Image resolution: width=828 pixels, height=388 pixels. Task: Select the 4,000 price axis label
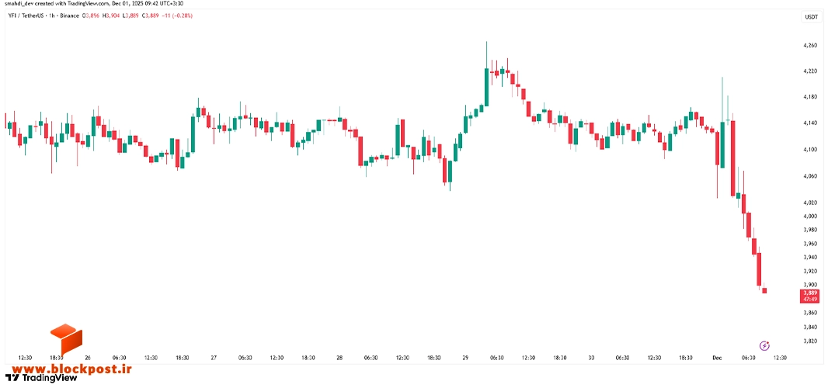click(810, 216)
